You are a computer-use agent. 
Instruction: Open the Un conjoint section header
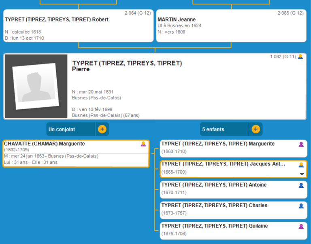point(71,129)
